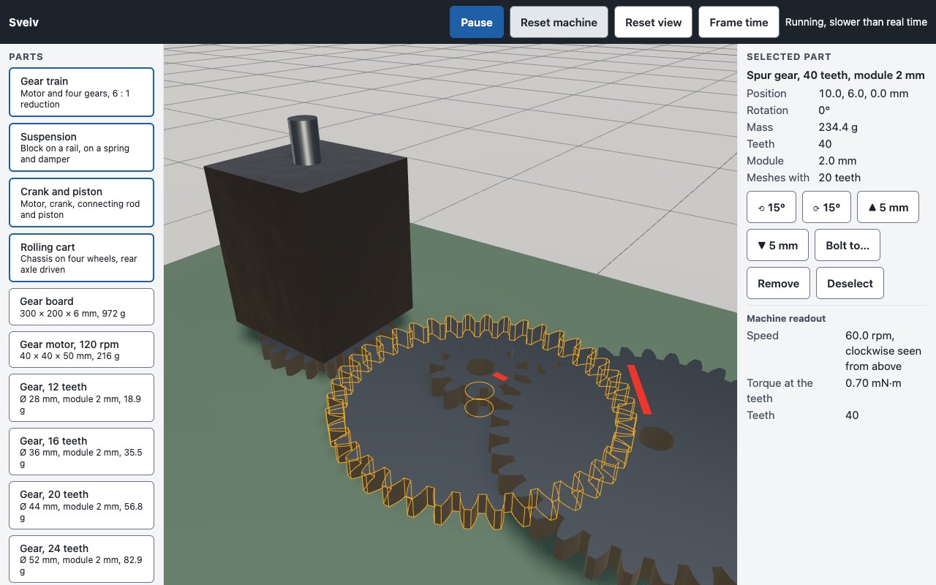Load the Crank and piston preset
The width and height of the screenshot is (936, 585).
coord(81,203)
